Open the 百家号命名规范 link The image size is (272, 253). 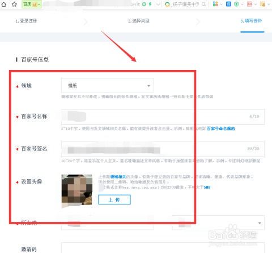221,129
